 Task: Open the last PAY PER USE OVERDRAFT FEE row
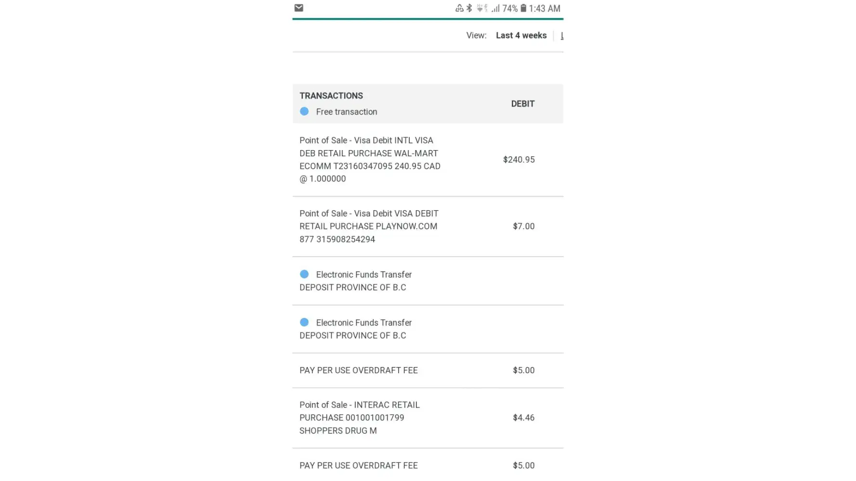coord(359,465)
